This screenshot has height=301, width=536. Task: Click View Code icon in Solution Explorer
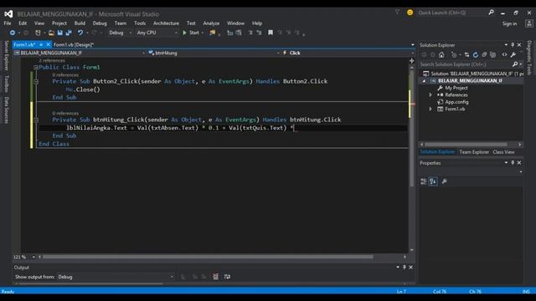tap(504, 54)
